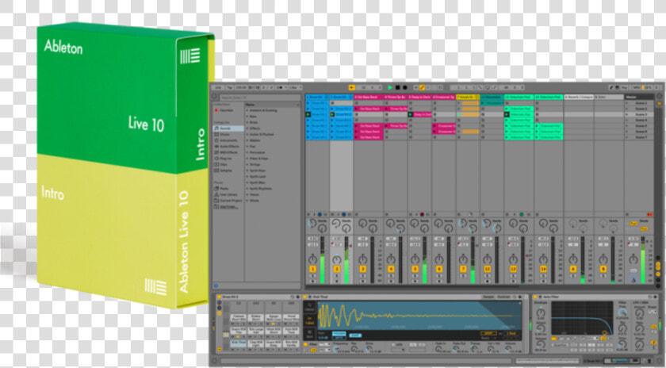The width and height of the screenshot is (666, 368).
Task: Toggle the metronome in the control bar
Action: (x=281, y=87)
